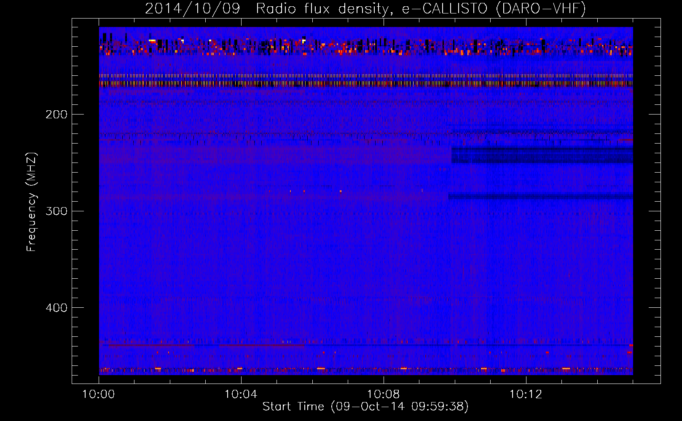Click the 400 frequency tick label
Image resolution: width=682 pixels, height=421 pixels.
click(x=56, y=308)
